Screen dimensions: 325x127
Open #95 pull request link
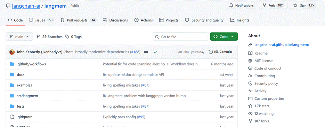(x=141, y=117)
